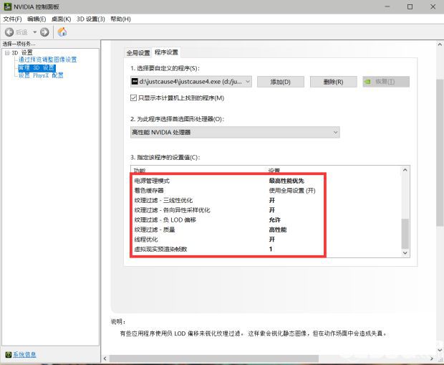Click the Forward arrow icon in toolbar
Screen dimensions: 444x365
point(44,32)
